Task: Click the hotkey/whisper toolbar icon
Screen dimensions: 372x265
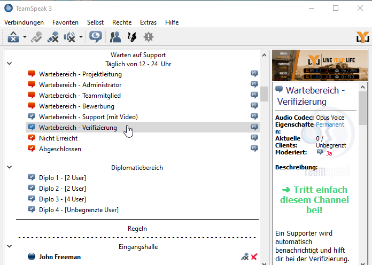Action: pos(132,37)
